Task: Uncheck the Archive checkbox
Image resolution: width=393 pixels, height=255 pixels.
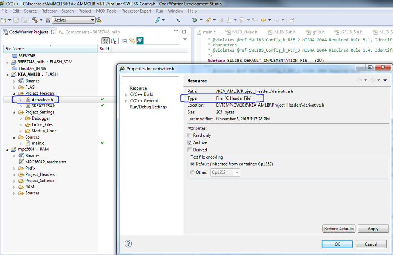Action: pos(190,142)
